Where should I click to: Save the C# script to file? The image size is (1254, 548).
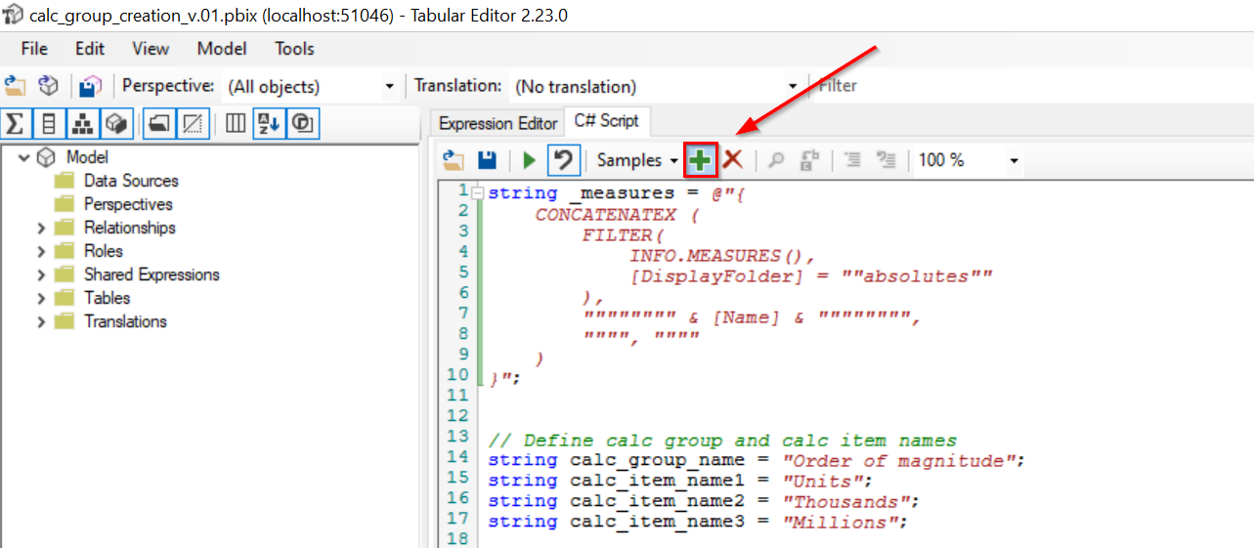coord(486,160)
